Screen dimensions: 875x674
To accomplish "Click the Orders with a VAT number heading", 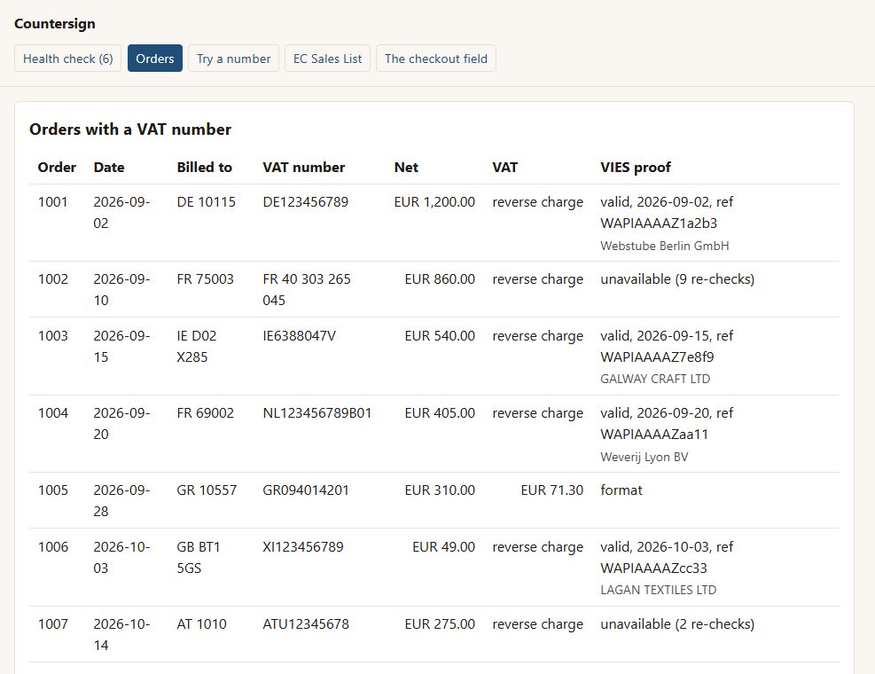I will [130, 129].
